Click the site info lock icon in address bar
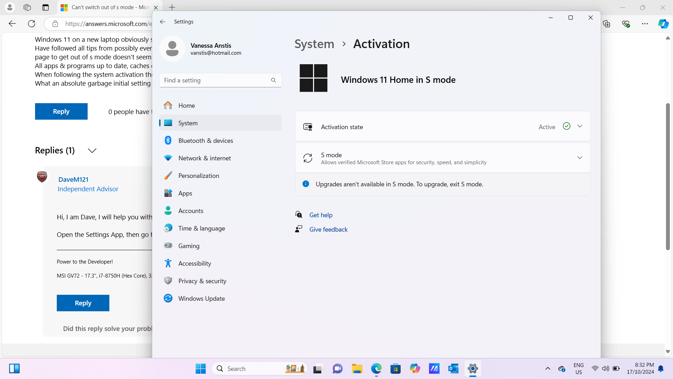The image size is (673, 379). (x=55, y=24)
